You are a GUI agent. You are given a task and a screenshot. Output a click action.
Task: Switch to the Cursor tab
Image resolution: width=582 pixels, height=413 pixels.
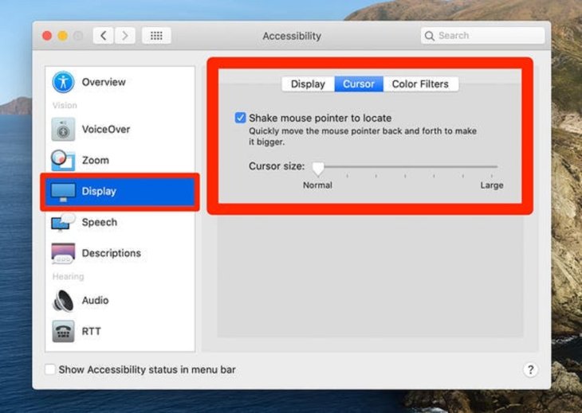click(358, 84)
